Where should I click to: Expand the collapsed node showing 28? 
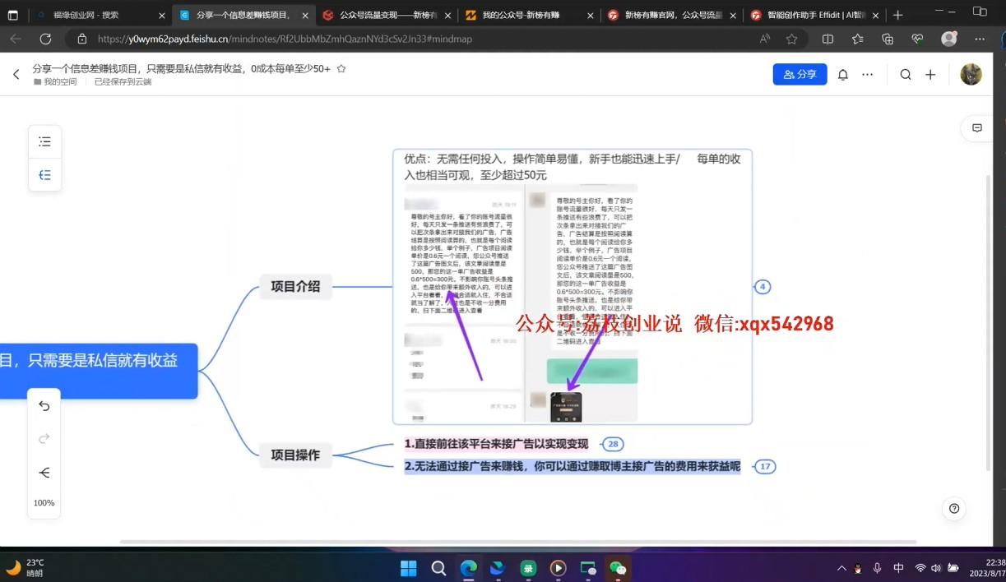[613, 445]
